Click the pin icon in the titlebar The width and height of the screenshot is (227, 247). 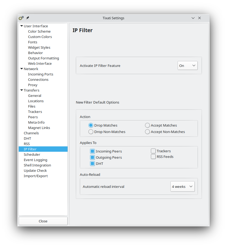click(28, 18)
